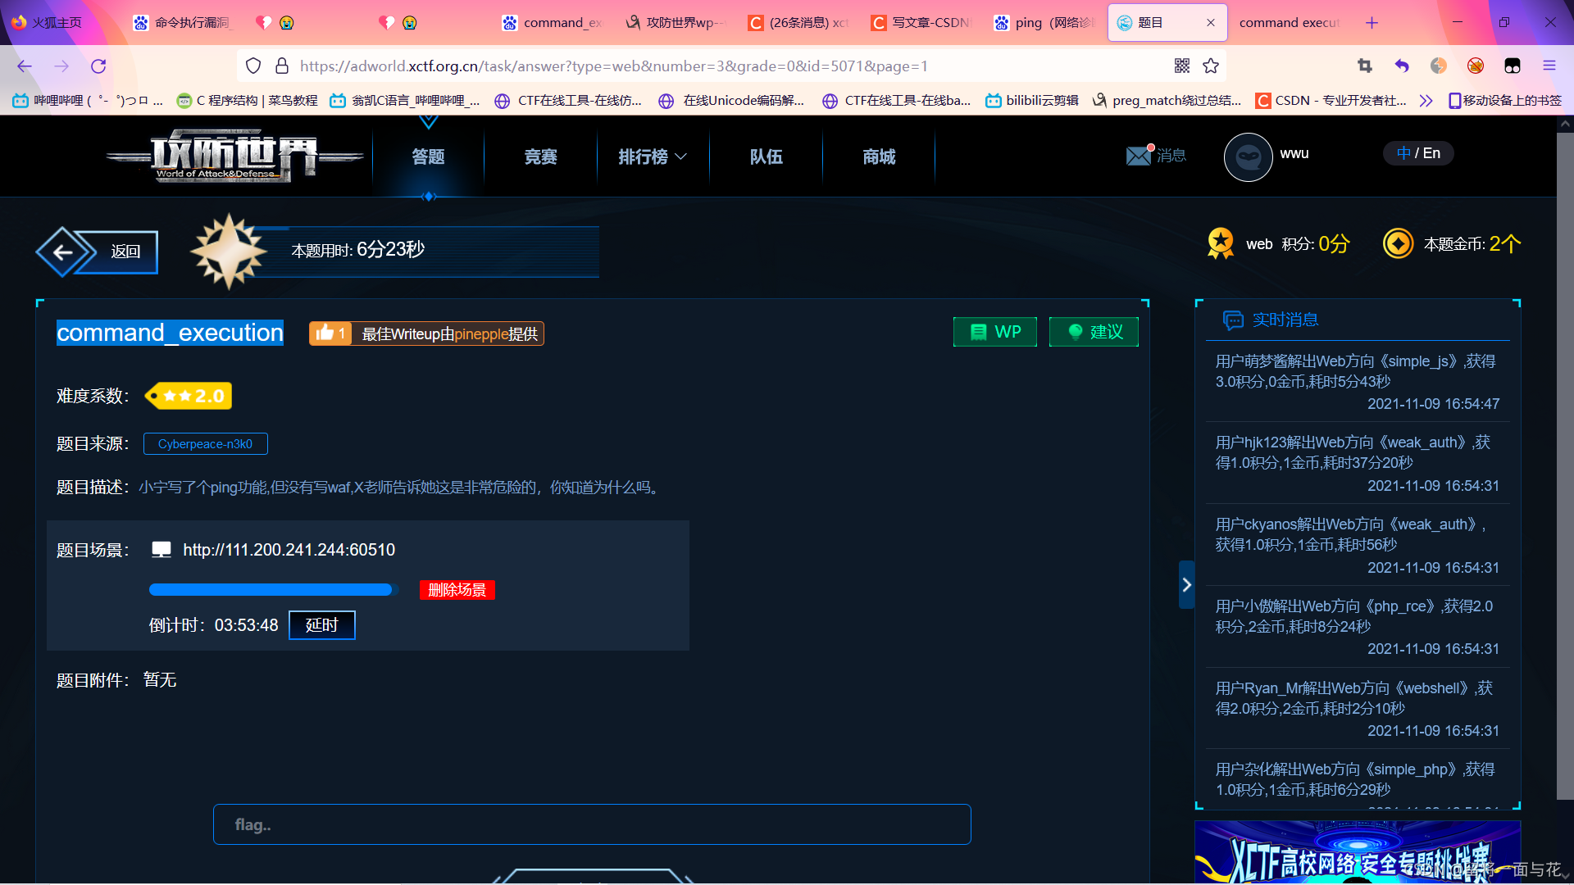The height and width of the screenshot is (885, 1574).
Task: Expand the 排行榜 dropdown menu
Action: 652,157
